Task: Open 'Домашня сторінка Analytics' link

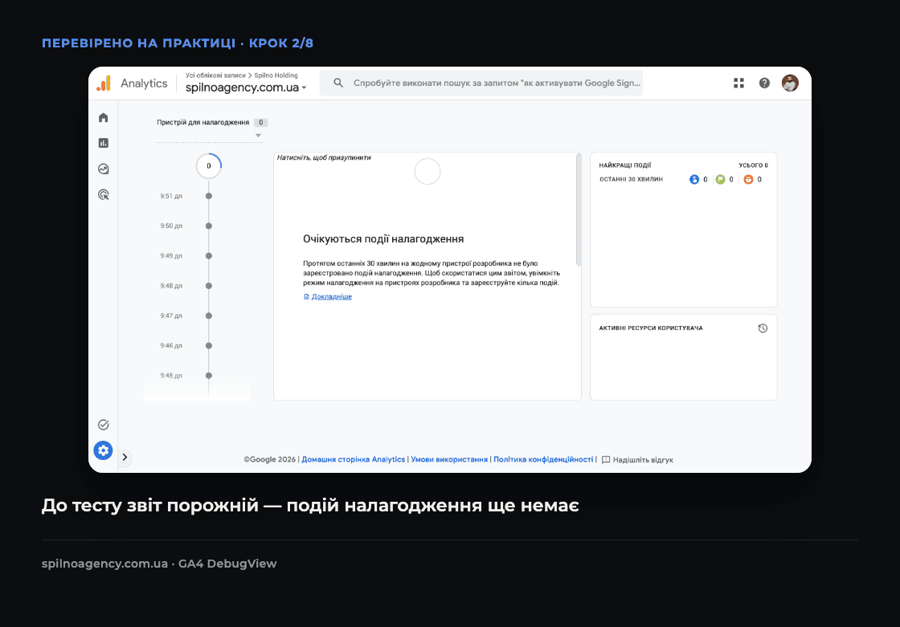Action: tap(353, 459)
